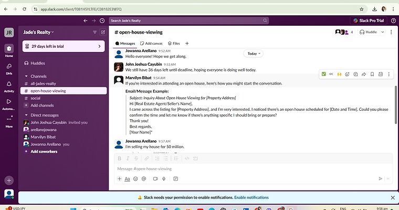
Task: React with eyes emoji
Action: pyautogui.click(x=331, y=74)
